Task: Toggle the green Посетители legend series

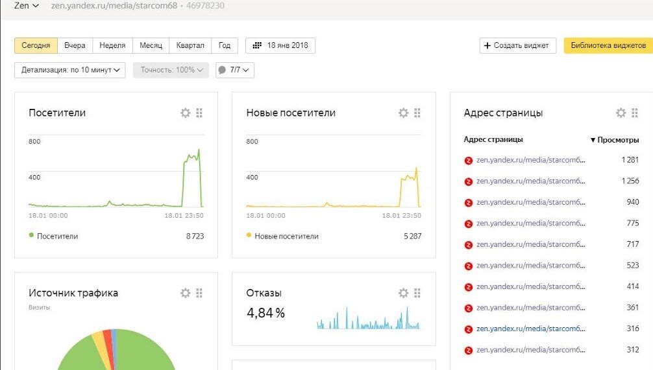Action: [53, 236]
